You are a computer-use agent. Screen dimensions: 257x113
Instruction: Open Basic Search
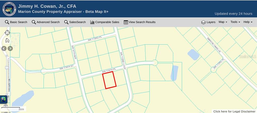[x=16, y=22]
